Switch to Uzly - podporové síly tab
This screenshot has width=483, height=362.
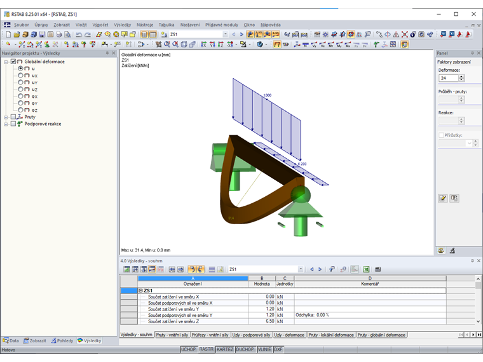point(252,335)
